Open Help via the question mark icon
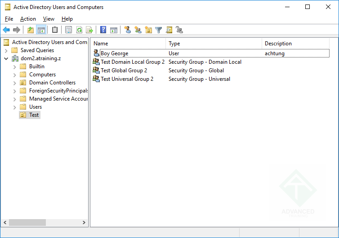This screenshot has width=339, height=238. click(x=103, y=30)
